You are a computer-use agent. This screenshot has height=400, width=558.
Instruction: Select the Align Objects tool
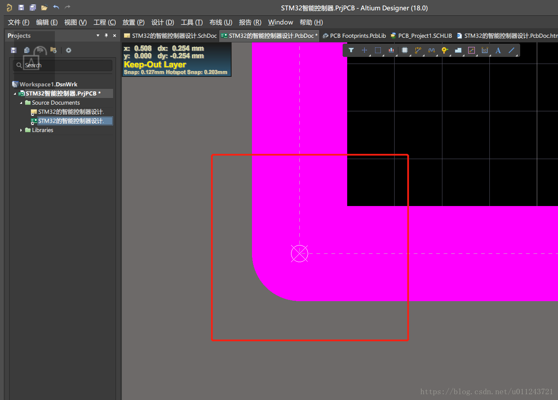click(x=391, y=50)
